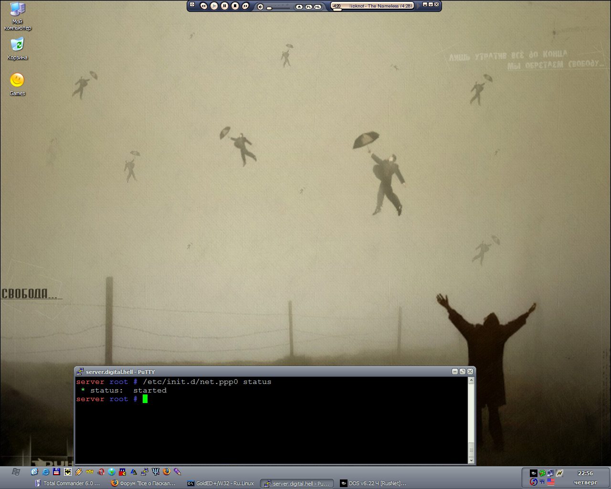
Task: Click the player volume slider
Action: pyautogui.click(x=279, y=7)
